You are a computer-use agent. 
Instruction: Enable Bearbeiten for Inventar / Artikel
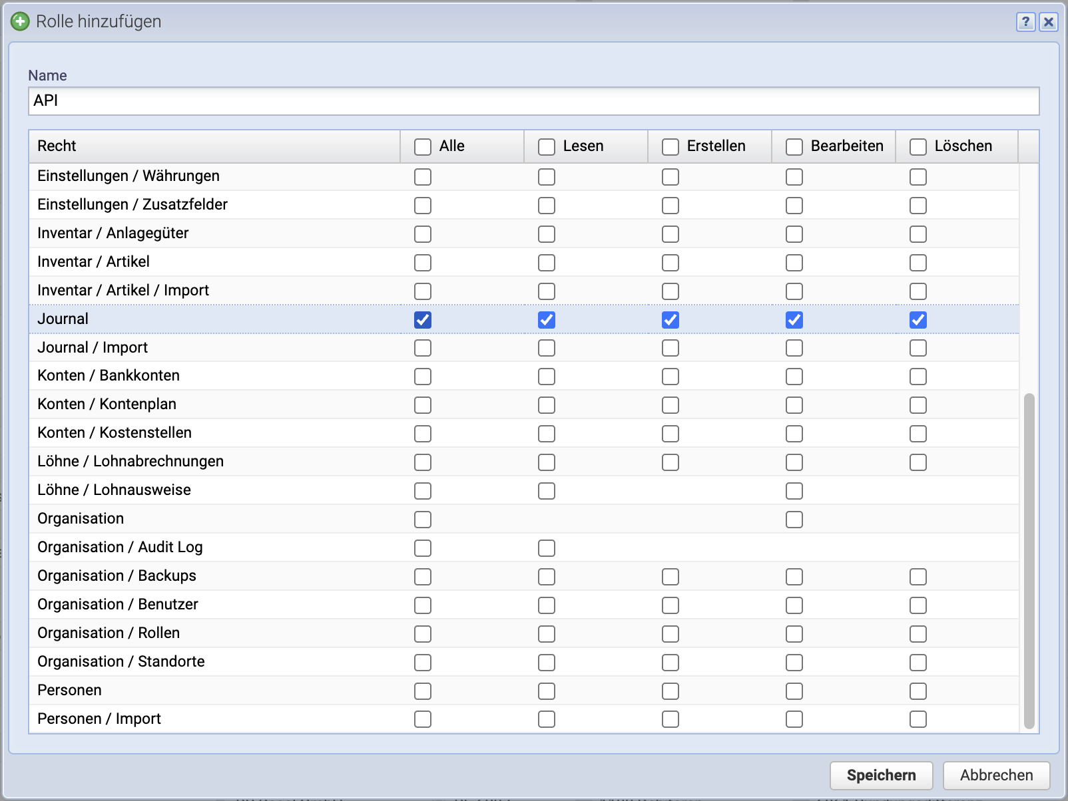[x=794, y=263]
